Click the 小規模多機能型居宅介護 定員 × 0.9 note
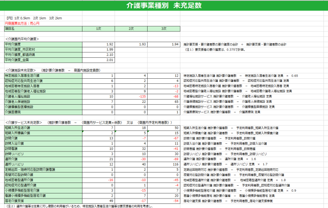Screen dimensions: 328x208 (x=271, y=190)
